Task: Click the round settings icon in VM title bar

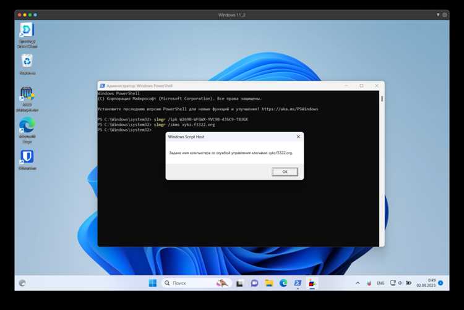Action: point(444,15)
